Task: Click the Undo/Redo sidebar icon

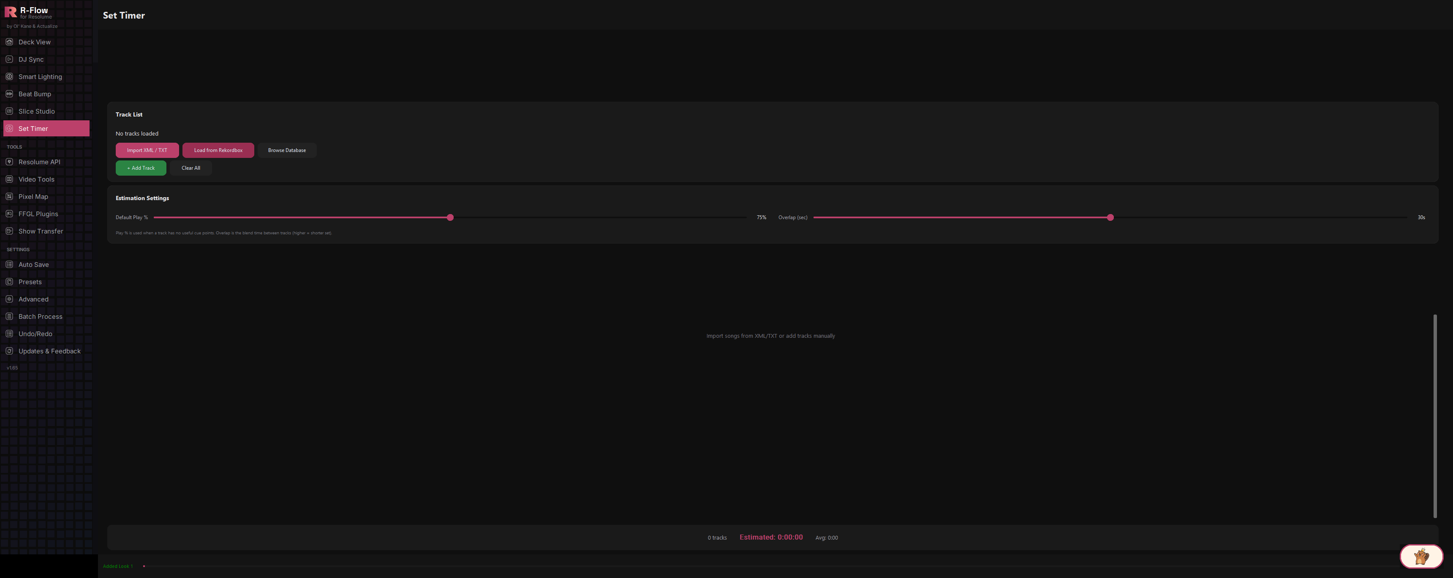Action: [x=9, y=334]
